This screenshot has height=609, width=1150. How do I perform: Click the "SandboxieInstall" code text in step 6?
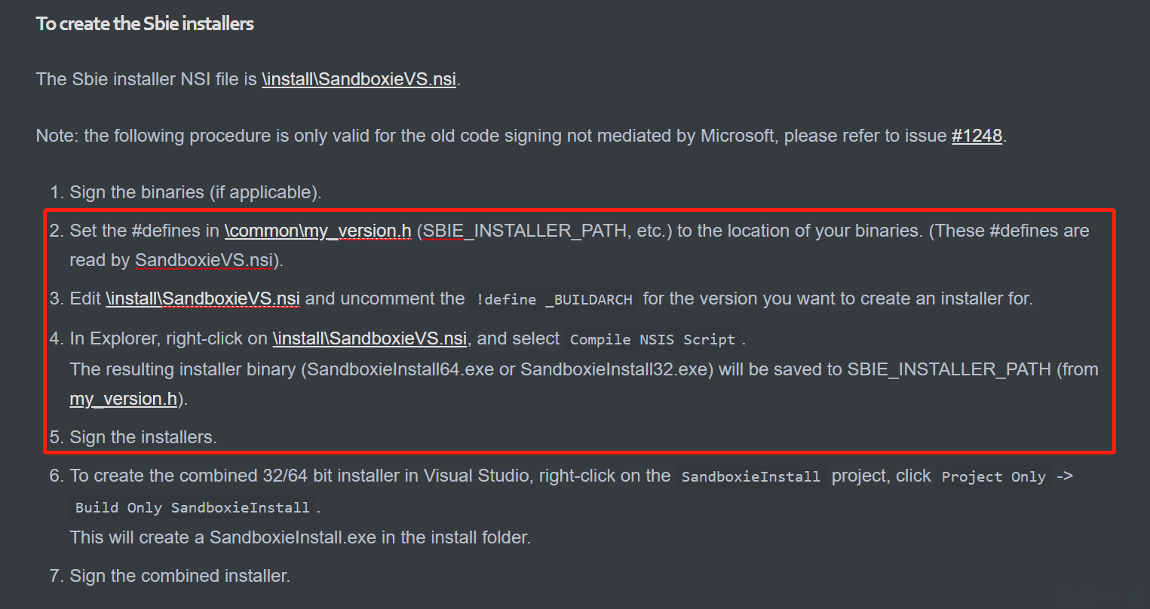[x=750, y=477]
